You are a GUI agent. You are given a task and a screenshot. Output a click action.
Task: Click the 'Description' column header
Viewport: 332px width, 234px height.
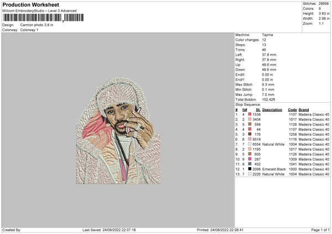point(272,110)
